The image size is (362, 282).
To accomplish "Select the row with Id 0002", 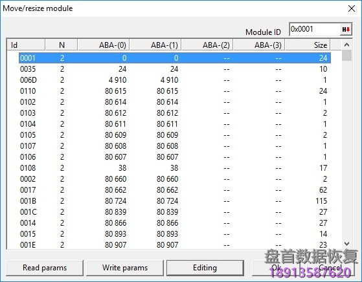I will click(x=175, y=179).
